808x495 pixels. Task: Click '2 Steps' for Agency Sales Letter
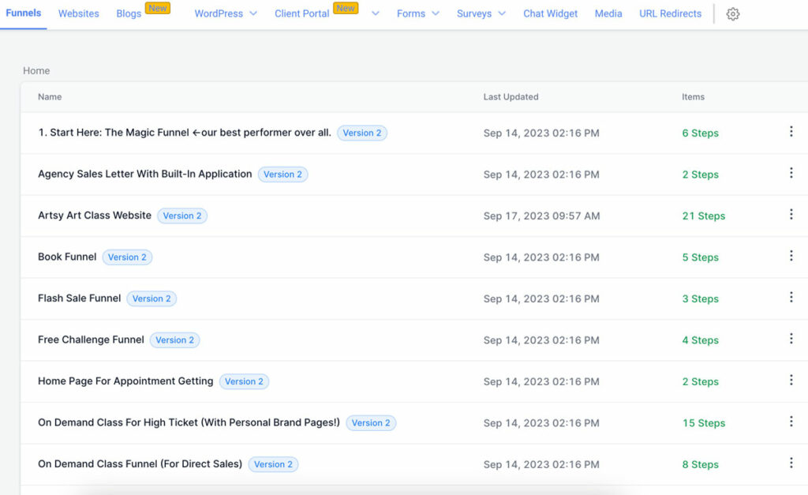(x=701, y=174)
